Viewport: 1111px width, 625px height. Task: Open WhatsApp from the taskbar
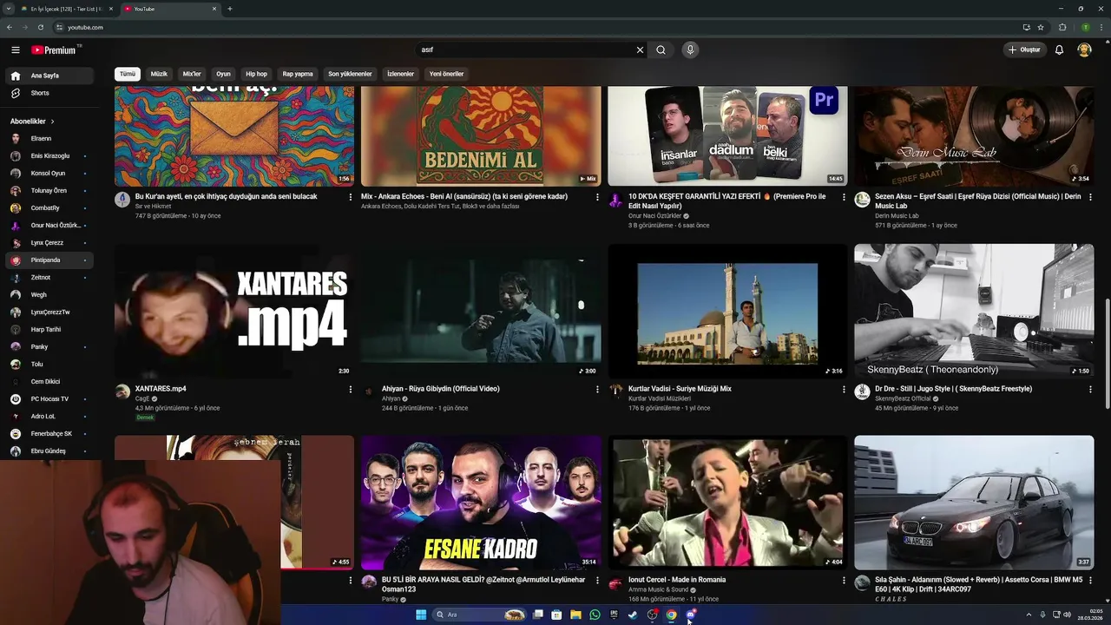coord(595,615)
